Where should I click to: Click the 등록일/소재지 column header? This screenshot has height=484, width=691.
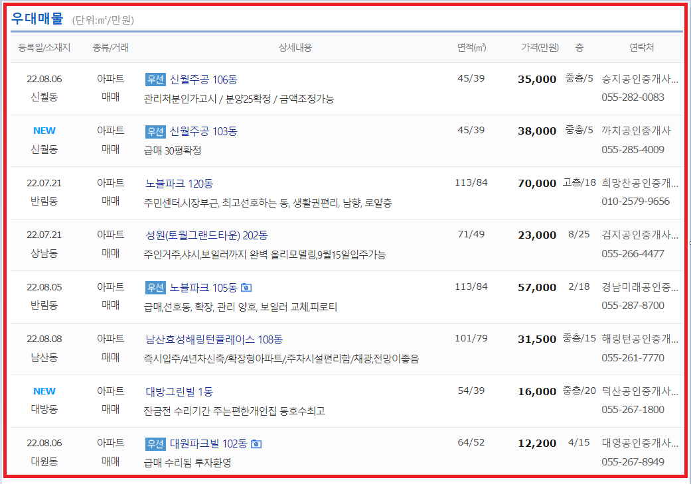(x=44, y=48)
